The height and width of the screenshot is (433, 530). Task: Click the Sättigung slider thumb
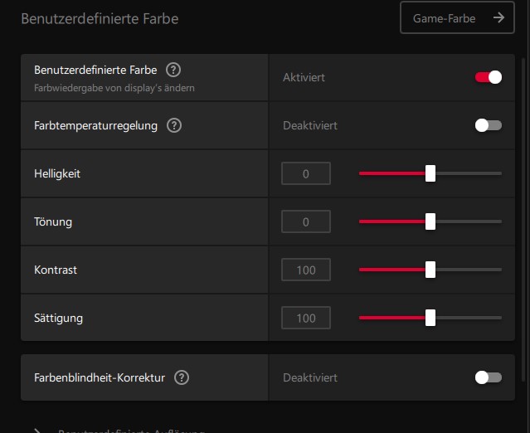pos(430,318)
